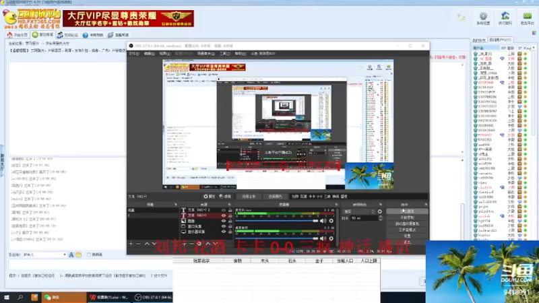Open Windows Start menu
The image size is (539, 303).
(7, 297)
